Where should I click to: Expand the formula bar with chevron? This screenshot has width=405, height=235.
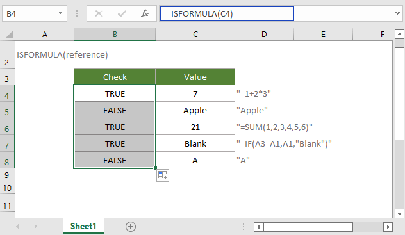(397, 13)
